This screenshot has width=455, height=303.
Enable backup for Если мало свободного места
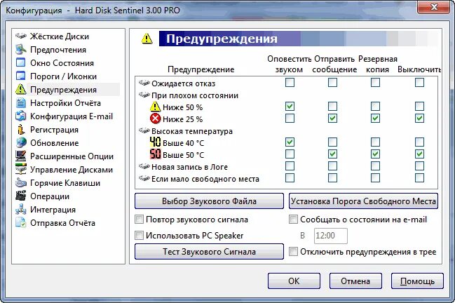point(375,178)
